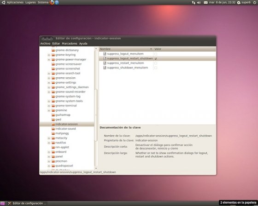This screenshot has width=258, height=206.
Task: Open the network connection indicator
Action: (x=193, y=2)
